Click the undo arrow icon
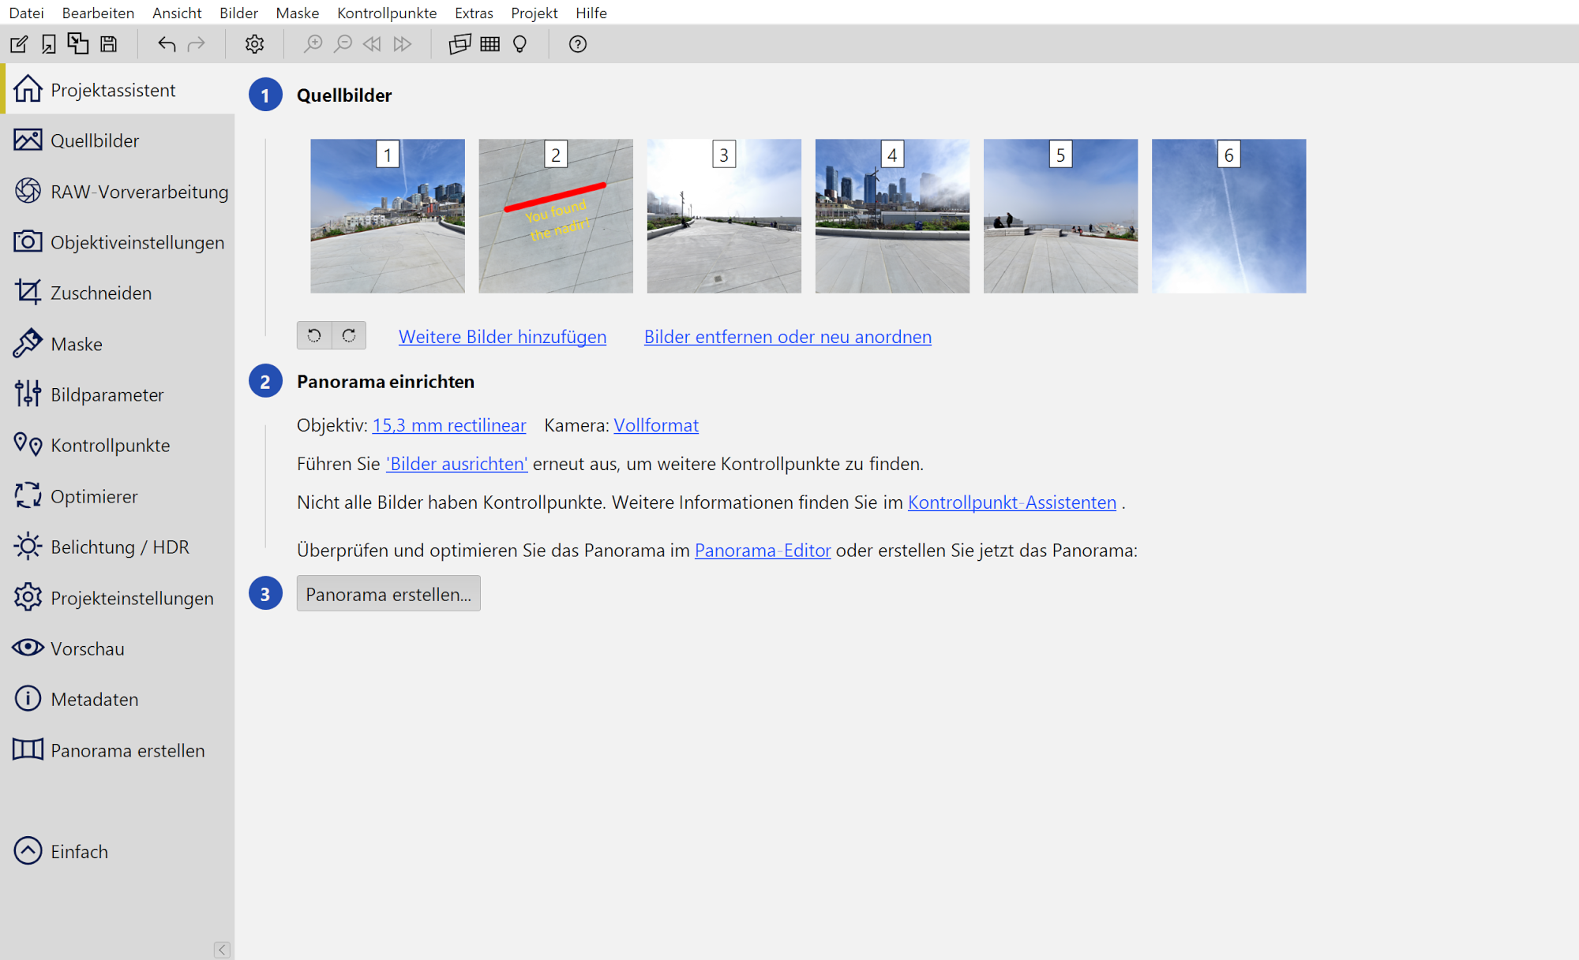This screenshot has height=960, width=1579. coord(166,44)
